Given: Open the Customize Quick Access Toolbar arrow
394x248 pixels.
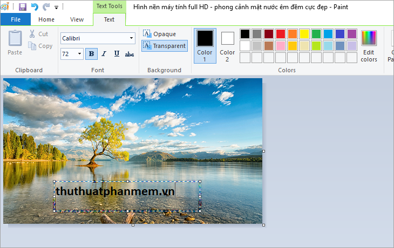Looking at the screenshot, I should [56, 8].
